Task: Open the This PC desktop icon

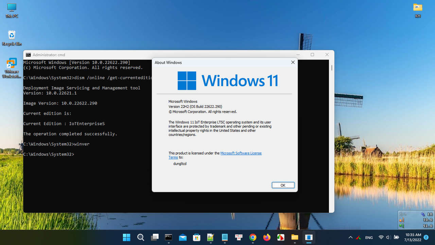Action: coord(12,11)
